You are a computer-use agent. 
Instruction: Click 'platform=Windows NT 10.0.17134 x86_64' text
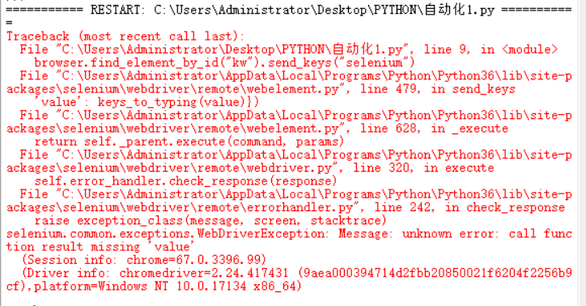click(x=168, y=287)
